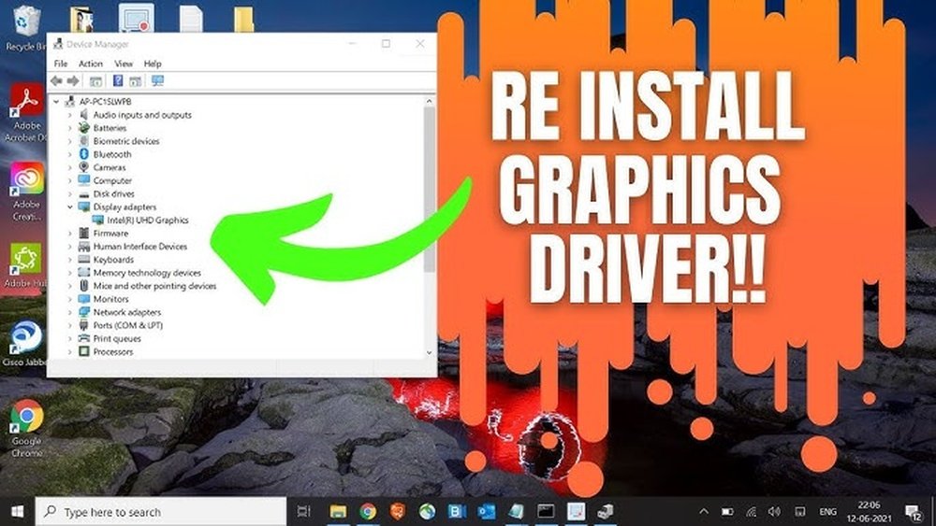Open the View menu
The width and height of the screenshot is (936, 526).
[x=123, y=64]
